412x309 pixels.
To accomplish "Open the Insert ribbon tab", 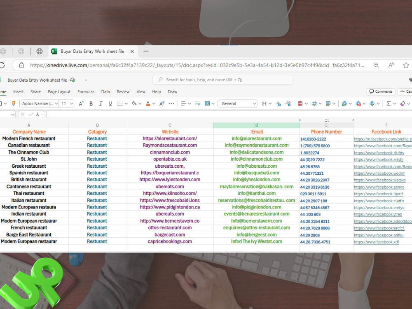I will [19, 92].
